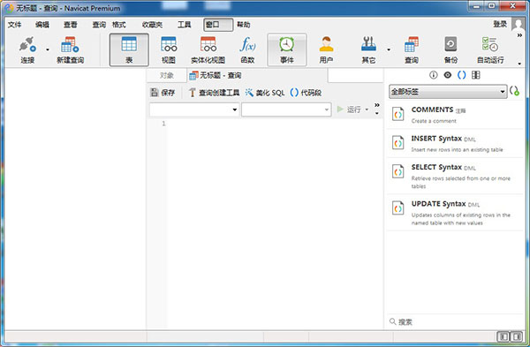Click the New Query (新建查询) icon
The image size is (530, 347).
point(70,45)
